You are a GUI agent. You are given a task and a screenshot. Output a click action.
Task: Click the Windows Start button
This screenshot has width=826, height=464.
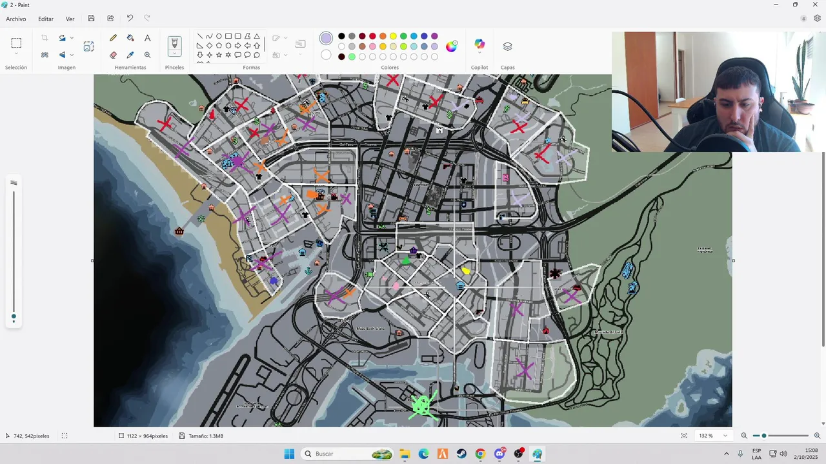[x=289, y=454]
